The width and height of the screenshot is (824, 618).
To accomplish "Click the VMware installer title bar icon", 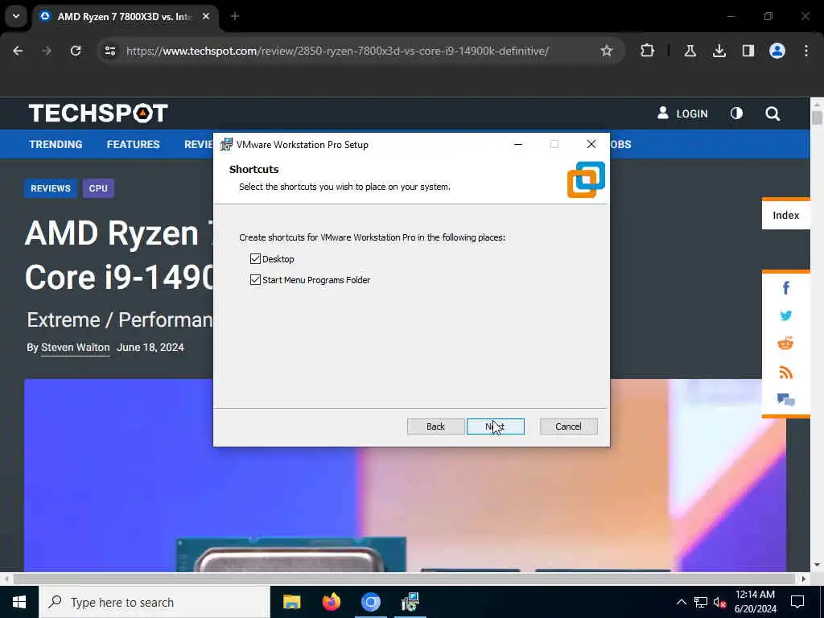I will pos(226,145).
